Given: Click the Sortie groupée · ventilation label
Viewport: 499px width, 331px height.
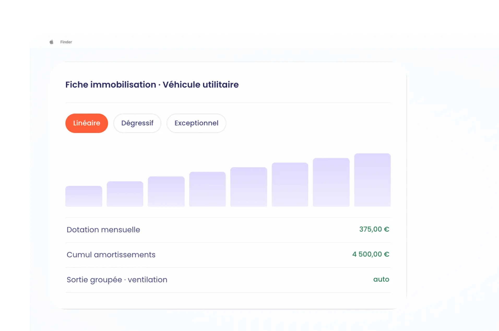Looking at the screenshot, I should (117, 280).
